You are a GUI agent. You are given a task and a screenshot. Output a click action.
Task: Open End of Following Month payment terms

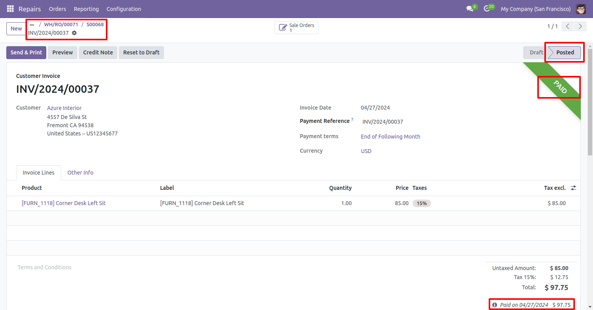[391, 137]
